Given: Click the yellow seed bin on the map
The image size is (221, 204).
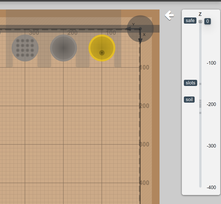Looking at the screenshot, I should click(102, 48).
